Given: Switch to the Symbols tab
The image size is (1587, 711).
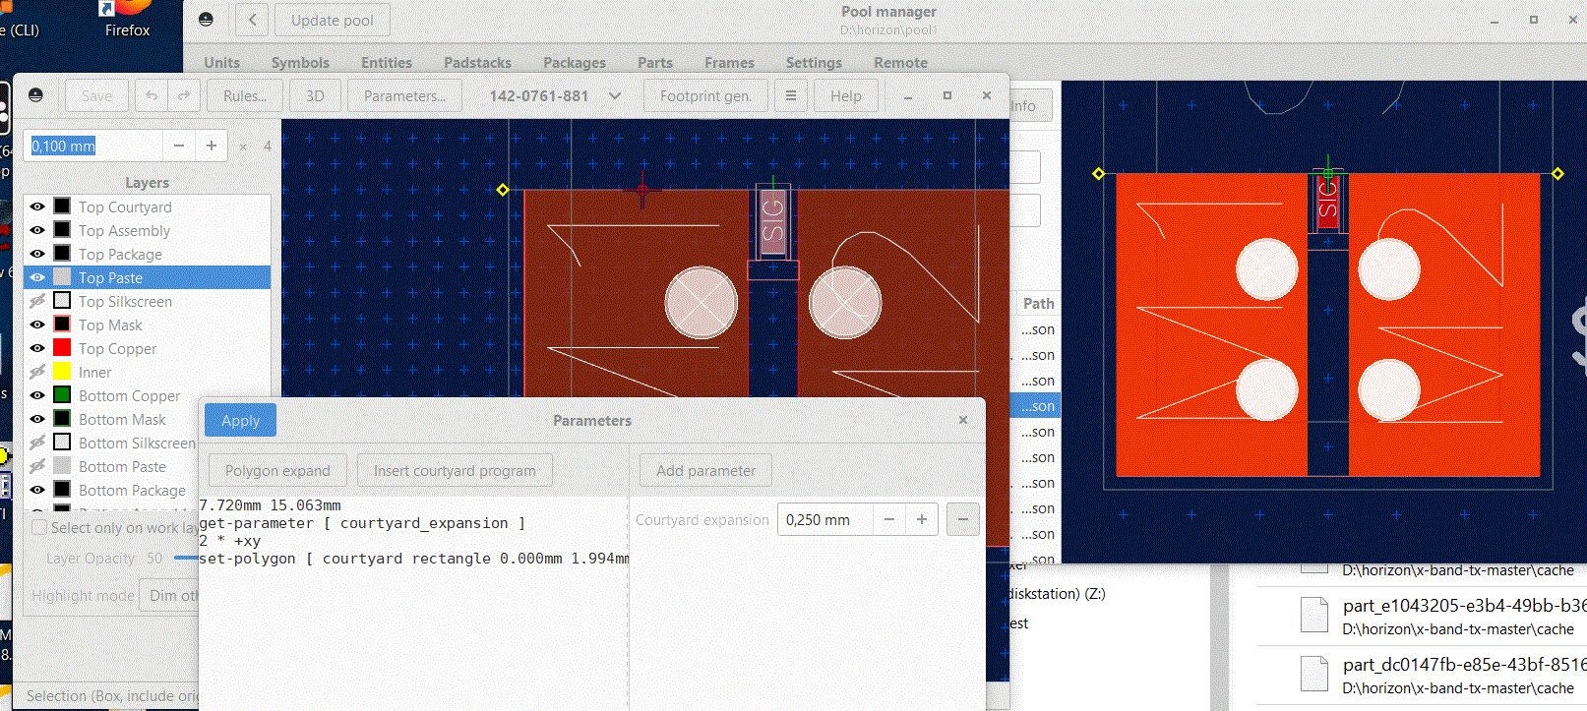Looking at the screenshot, I should pos(300,62).
